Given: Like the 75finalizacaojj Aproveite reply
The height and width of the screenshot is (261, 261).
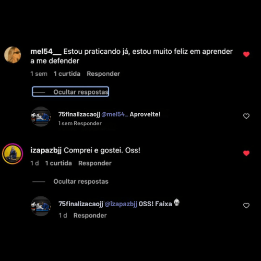Looking at the screenshot, I should [246, 116].
